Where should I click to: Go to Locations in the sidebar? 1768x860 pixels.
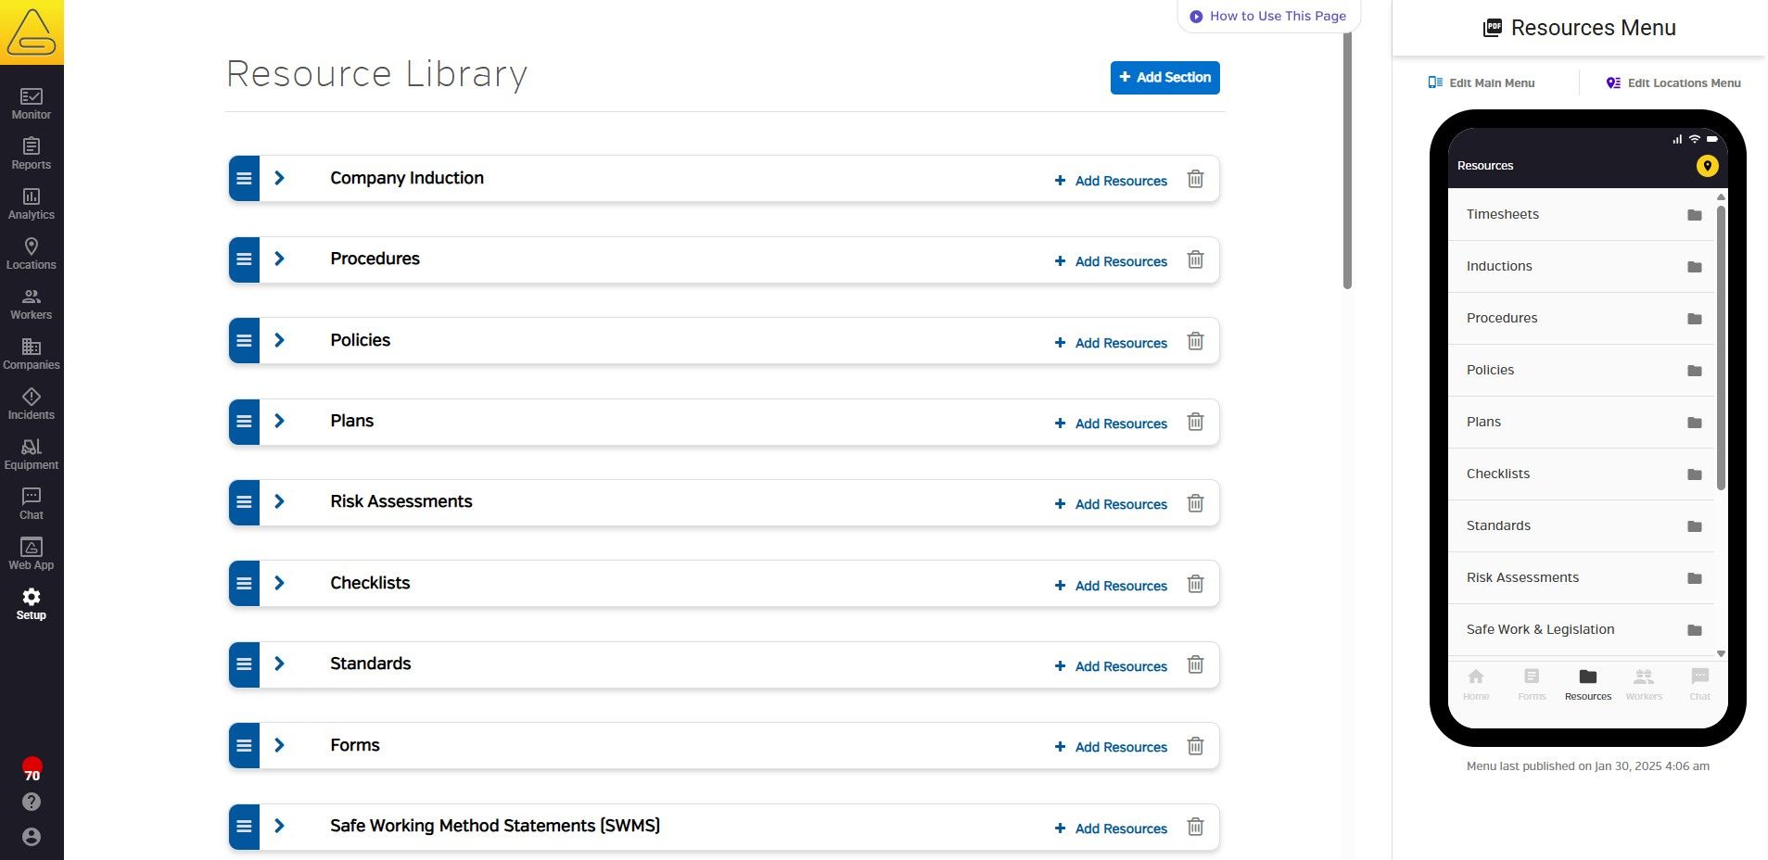[x=32, y=254]
